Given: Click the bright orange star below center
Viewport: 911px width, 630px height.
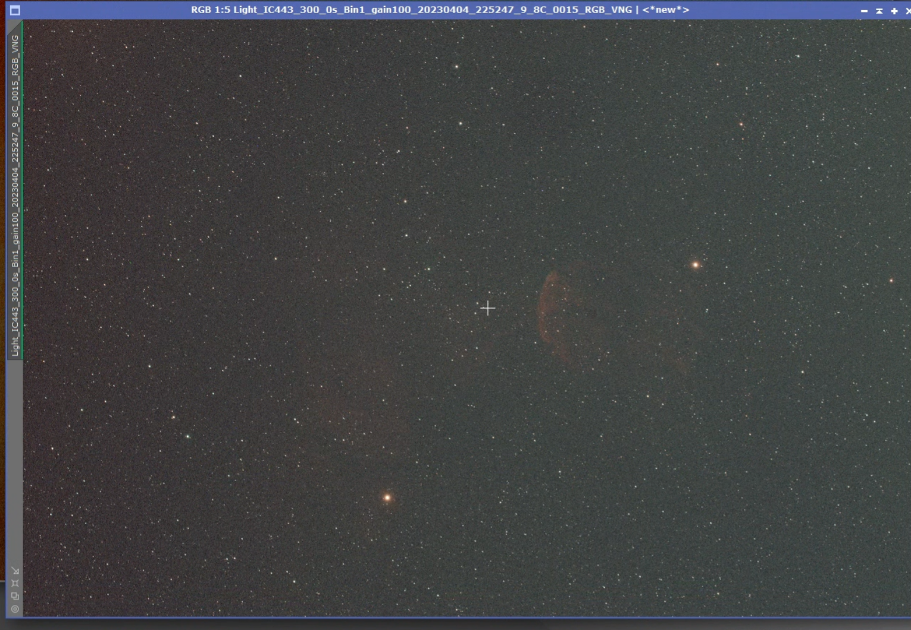Looking at the screenshot, I should click(387, 497).
